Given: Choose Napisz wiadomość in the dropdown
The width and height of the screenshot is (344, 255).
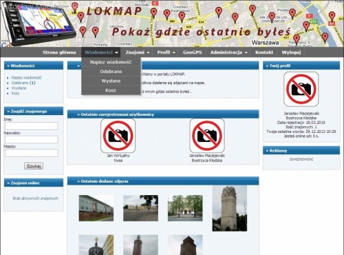Looking at the screenshot, I should point(111,62).
